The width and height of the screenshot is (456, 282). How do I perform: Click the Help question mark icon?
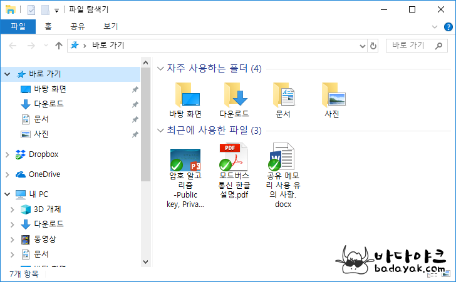(x=448, y=27)
